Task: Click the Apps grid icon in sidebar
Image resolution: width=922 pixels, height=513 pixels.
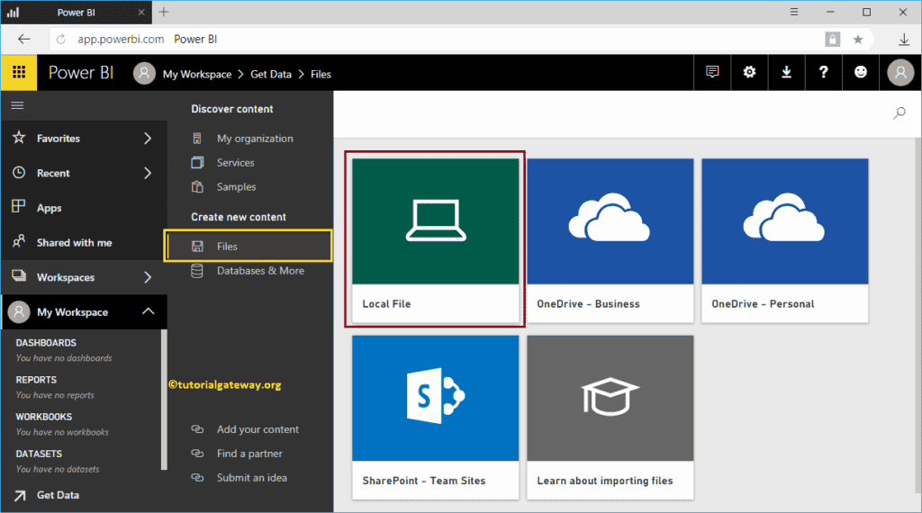Action: (19, 206)
